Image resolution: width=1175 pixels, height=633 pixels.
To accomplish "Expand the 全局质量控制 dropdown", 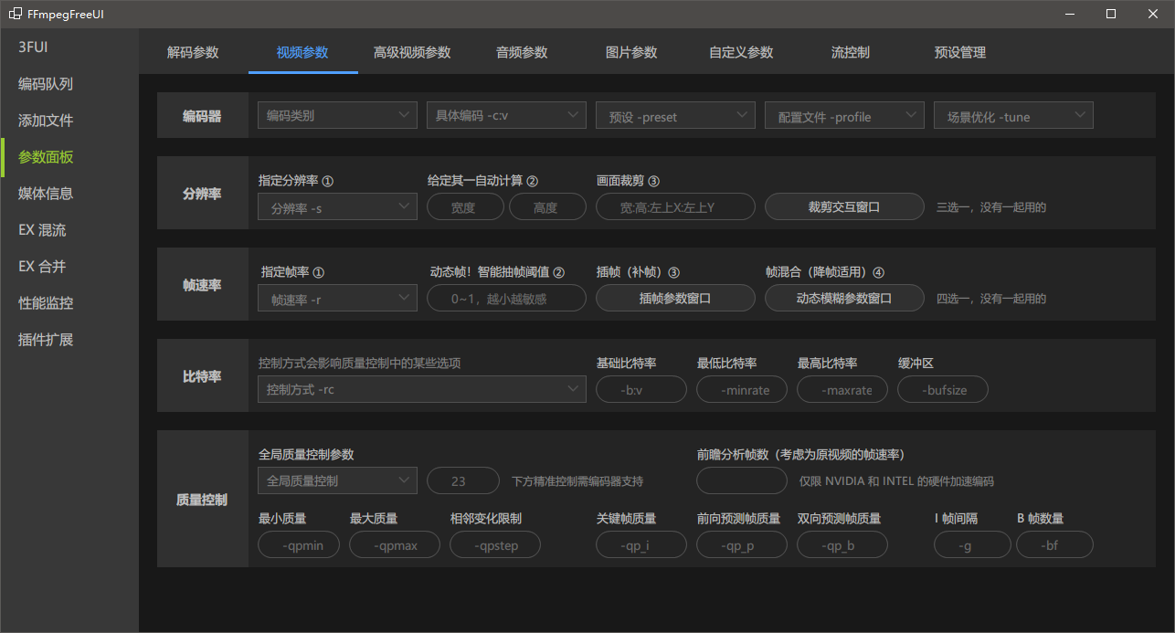I will pyautogui.click(x=337, y=480).
